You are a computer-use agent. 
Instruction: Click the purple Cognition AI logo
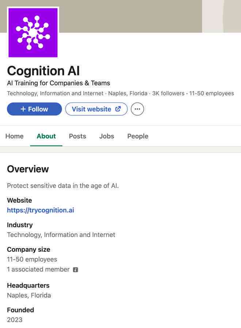click(x=33, y=33)
